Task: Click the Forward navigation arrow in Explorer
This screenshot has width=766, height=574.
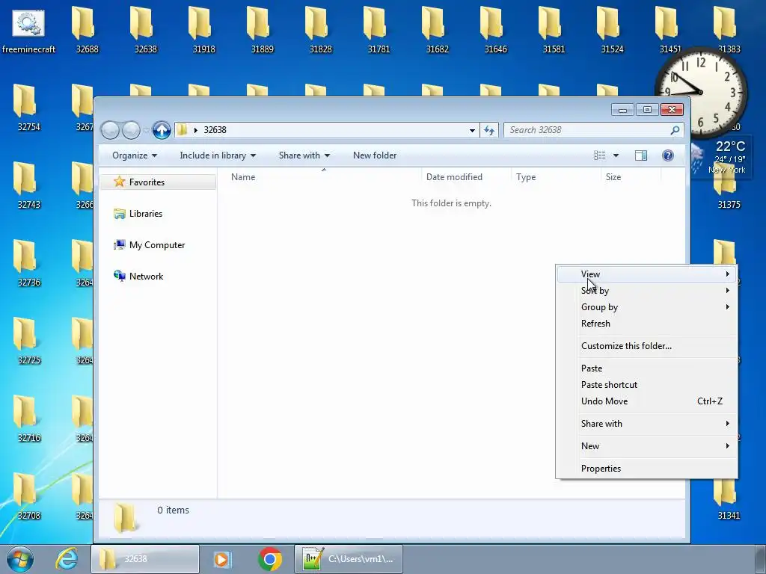Action: [x=131, y=130]
